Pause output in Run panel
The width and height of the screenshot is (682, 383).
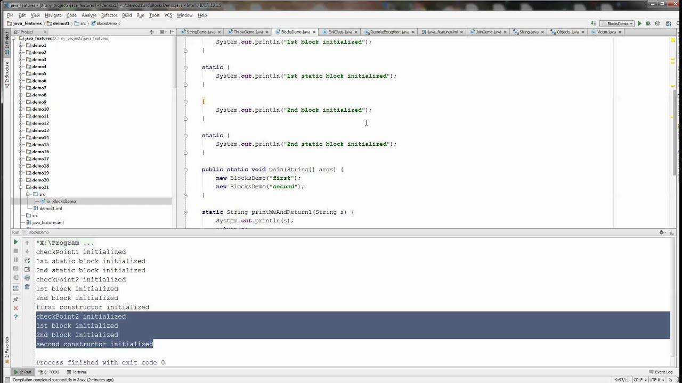click(15, 260)
